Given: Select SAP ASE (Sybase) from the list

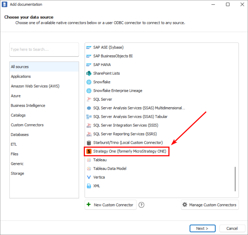Looking at the screenshot, I should [x=160, y=47].
